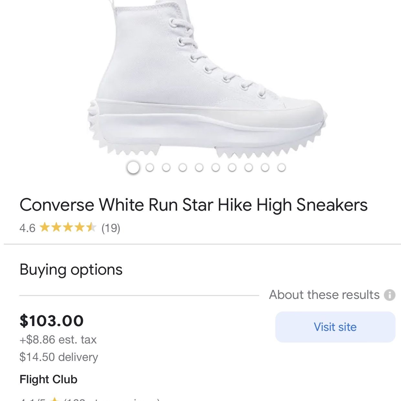Select the fourth carousel image dot
The height and width of the screenshot is (401, 401).
(183, 167)
